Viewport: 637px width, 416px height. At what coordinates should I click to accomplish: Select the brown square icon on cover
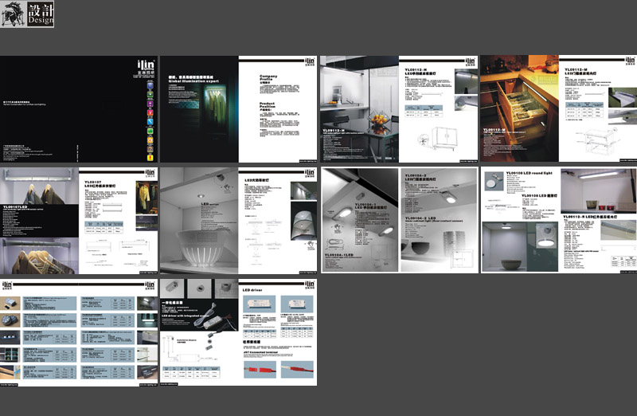pos(150,149)
